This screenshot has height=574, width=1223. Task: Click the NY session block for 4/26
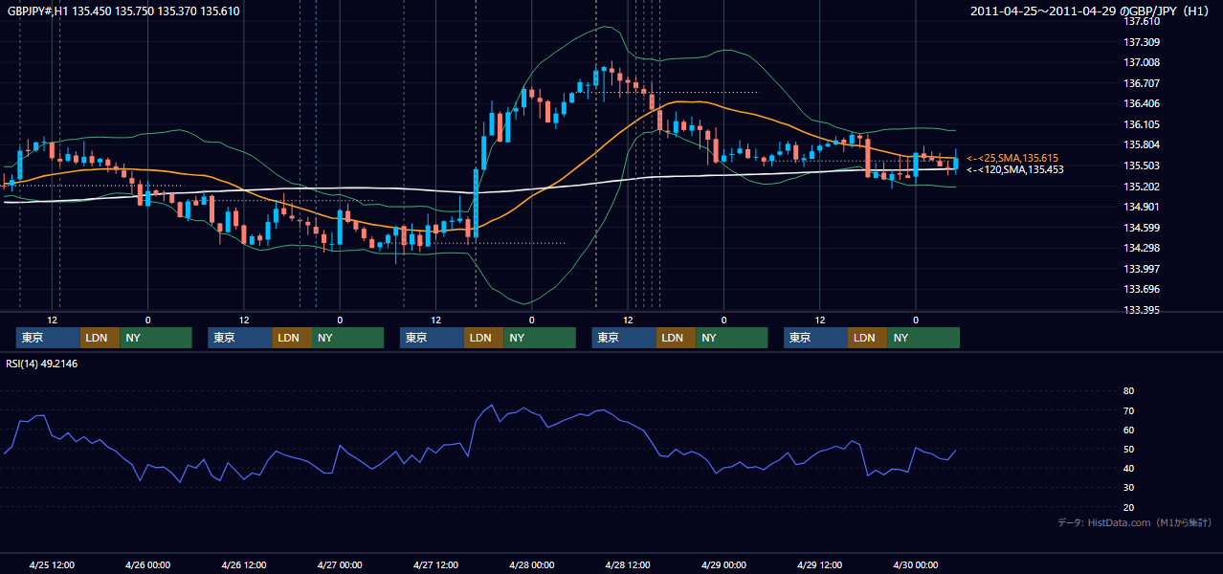(x=348, y=338)
